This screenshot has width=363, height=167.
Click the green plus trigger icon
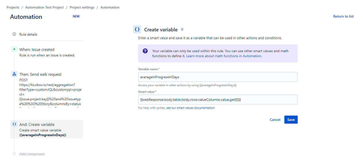pos(14,49)
